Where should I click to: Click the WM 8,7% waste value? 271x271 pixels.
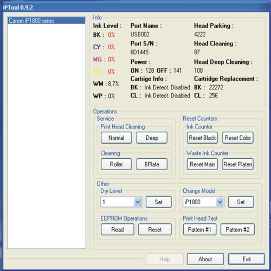(x=113, y=84)
